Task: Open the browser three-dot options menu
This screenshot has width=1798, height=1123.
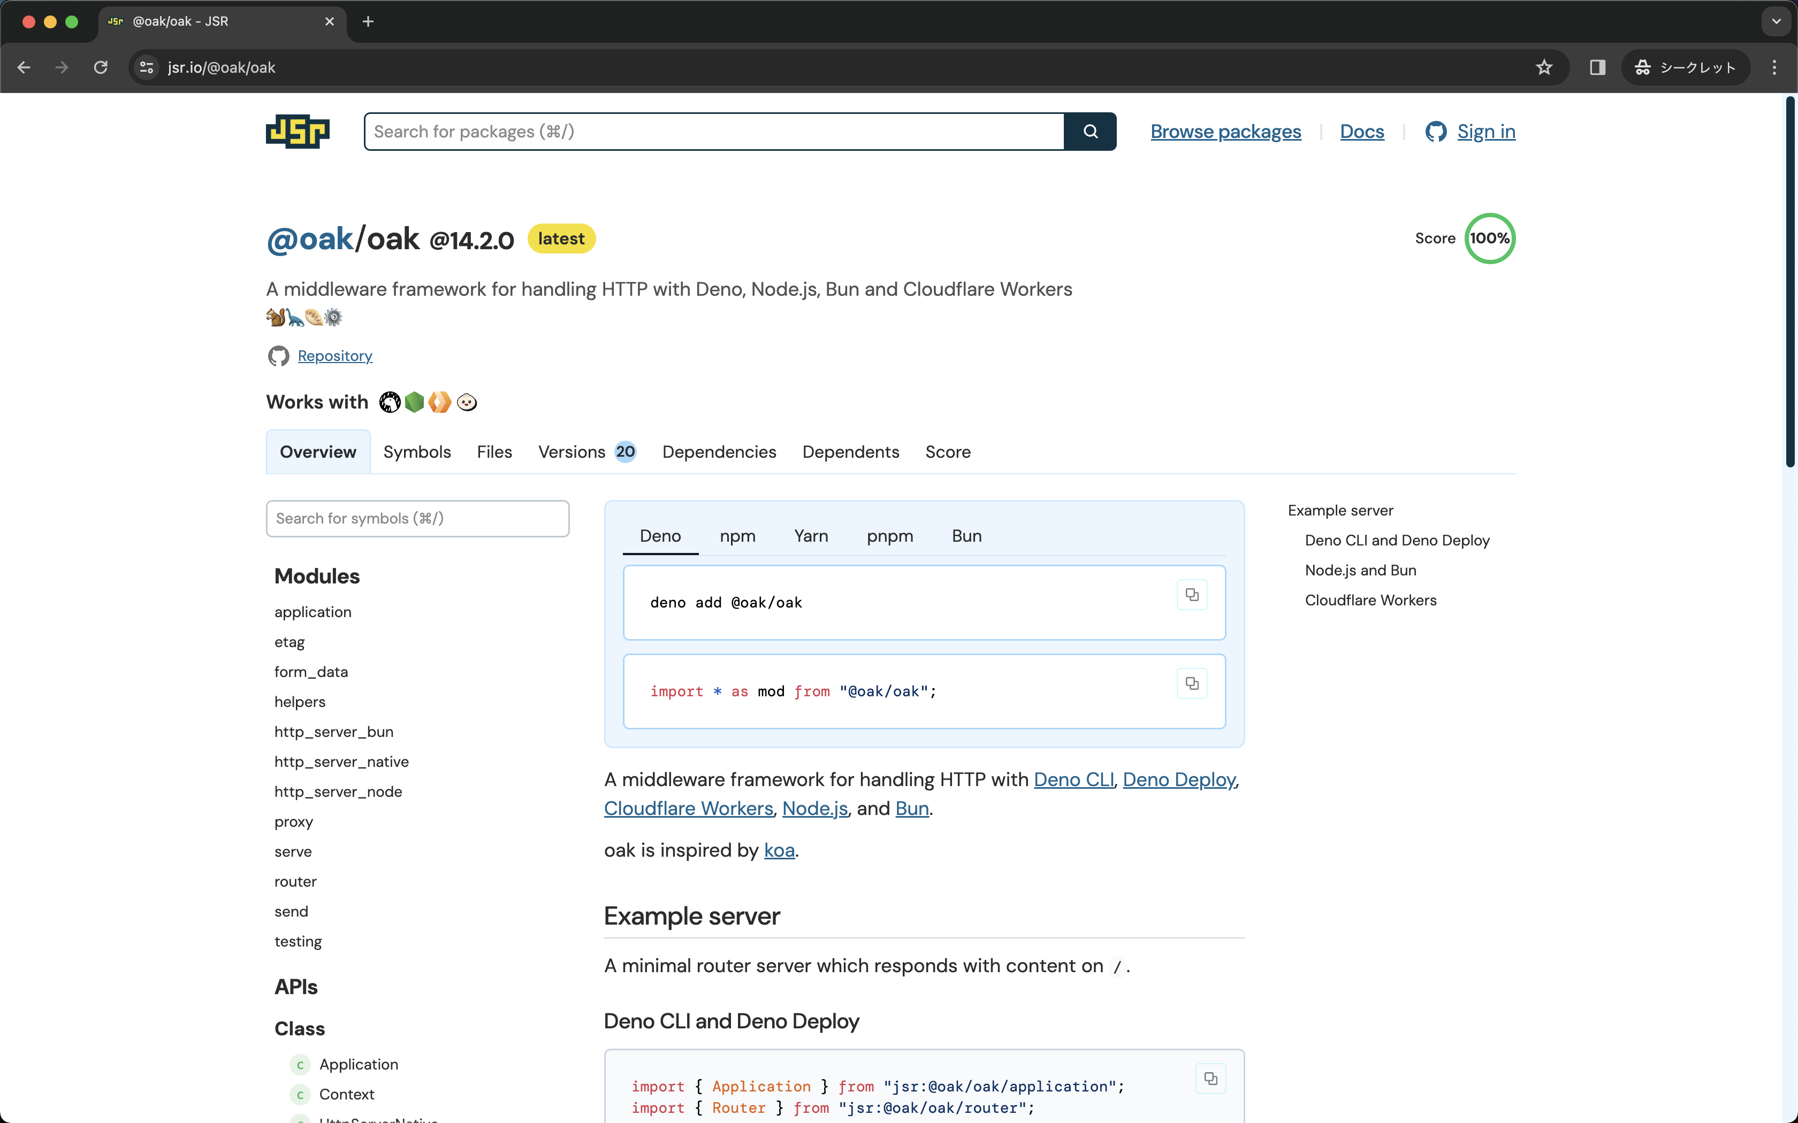Action: pyautogui.click(x=1774, y=67)
